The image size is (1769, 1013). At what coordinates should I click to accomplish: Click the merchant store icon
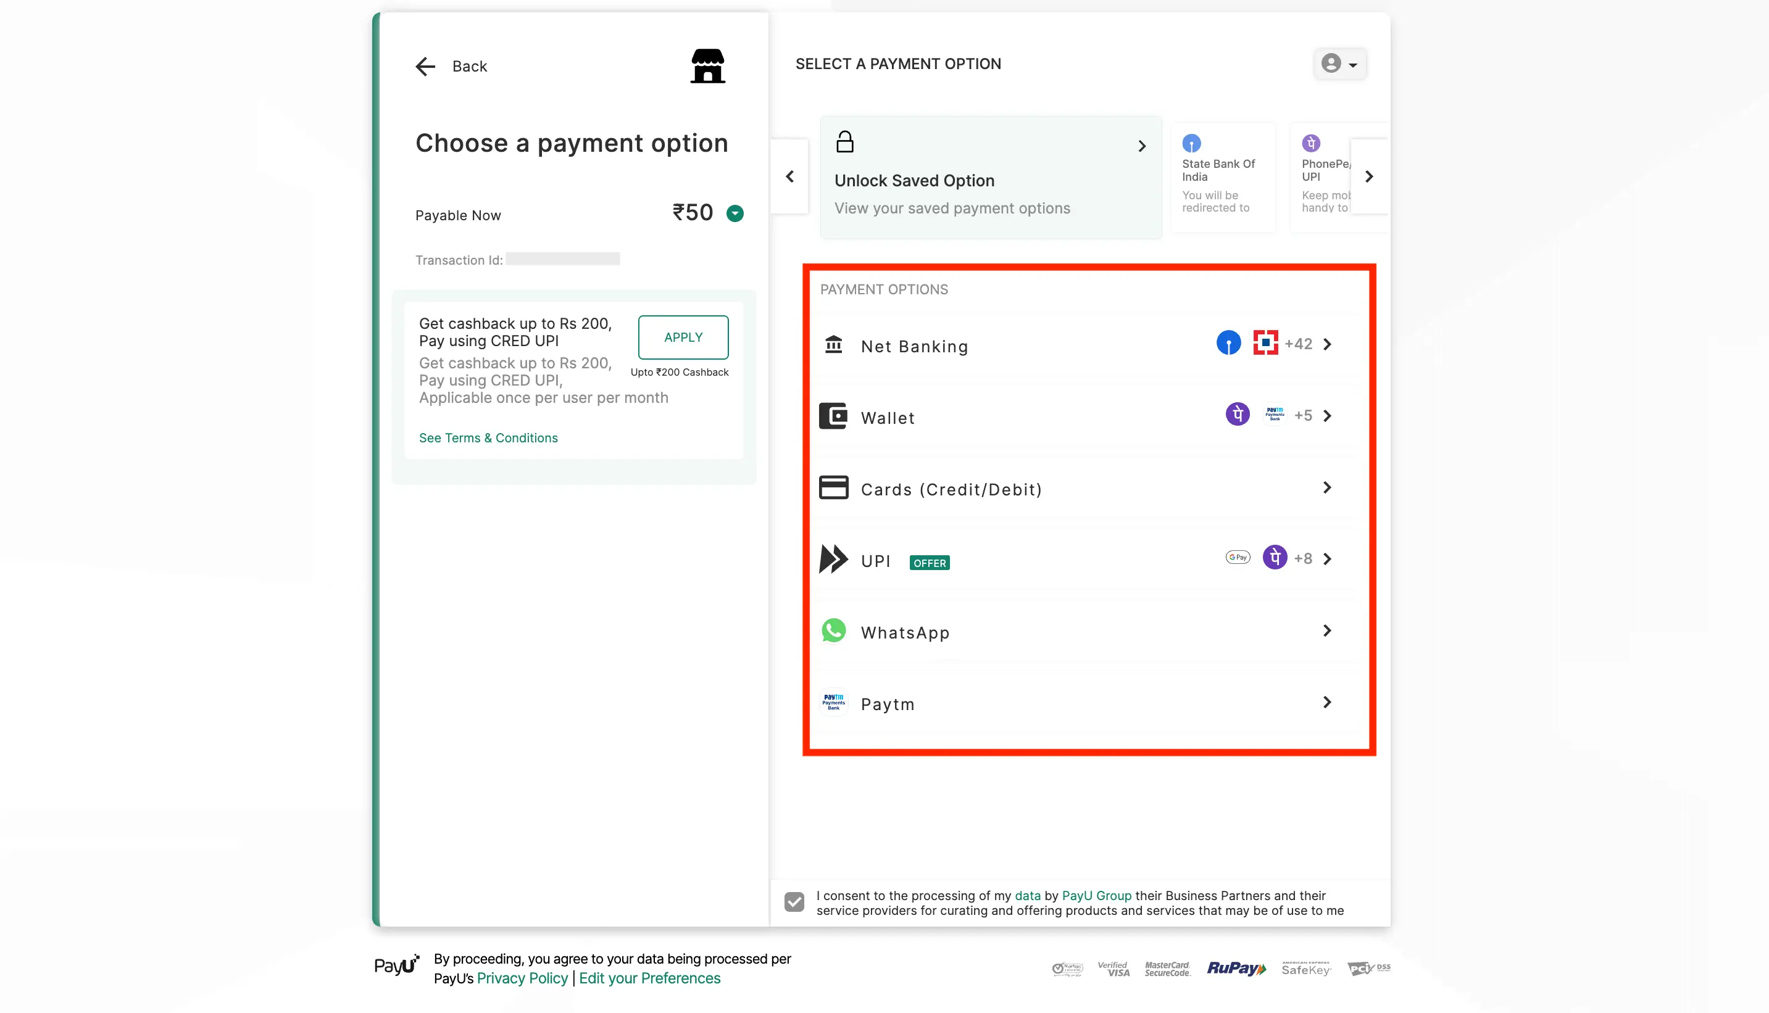[x=708, y=66]
